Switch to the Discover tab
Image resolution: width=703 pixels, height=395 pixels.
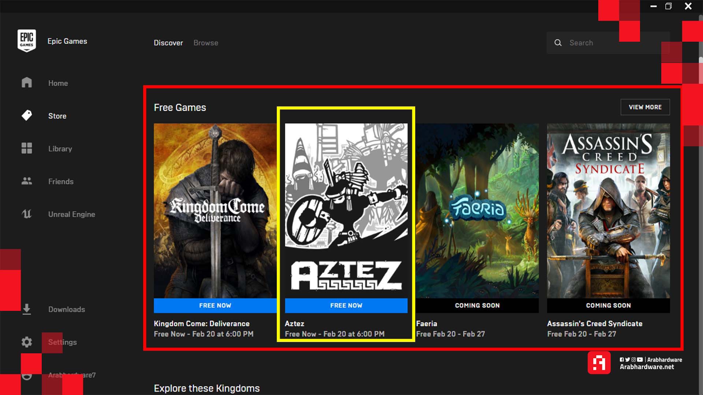pyautogui.click(x=168, y=43)
